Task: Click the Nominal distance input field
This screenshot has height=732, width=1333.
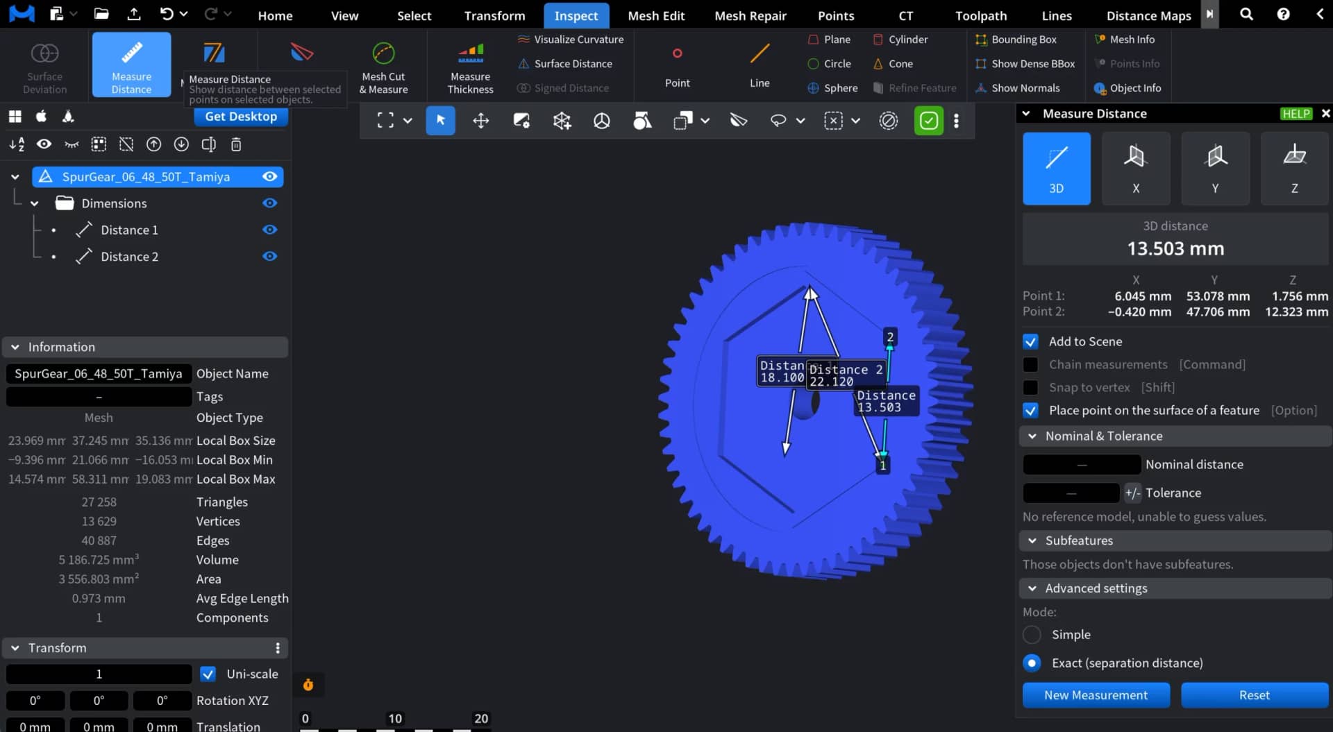Action: [x=1081, y=465]
